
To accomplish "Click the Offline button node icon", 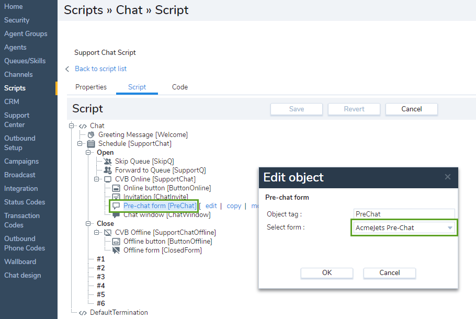I will click(116, 242).
